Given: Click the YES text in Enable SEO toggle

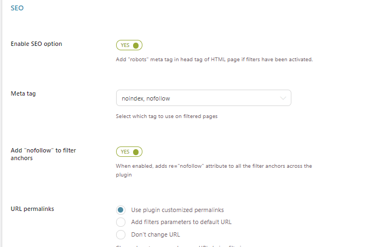Looking at the screenshot, I should [125, 45].
